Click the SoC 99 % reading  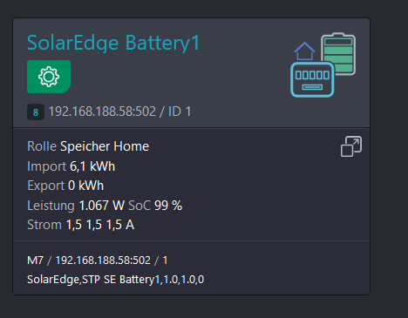[x=155, y=206]
